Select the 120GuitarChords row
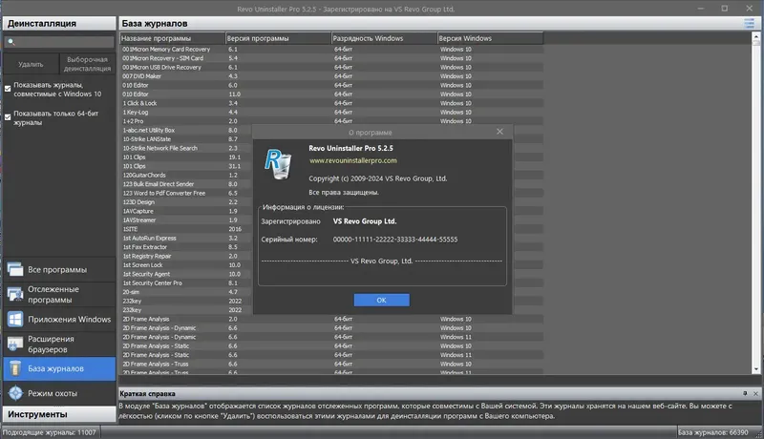Image resolution: width=764 pixels, height=439 pixels. tap(185, 176)
